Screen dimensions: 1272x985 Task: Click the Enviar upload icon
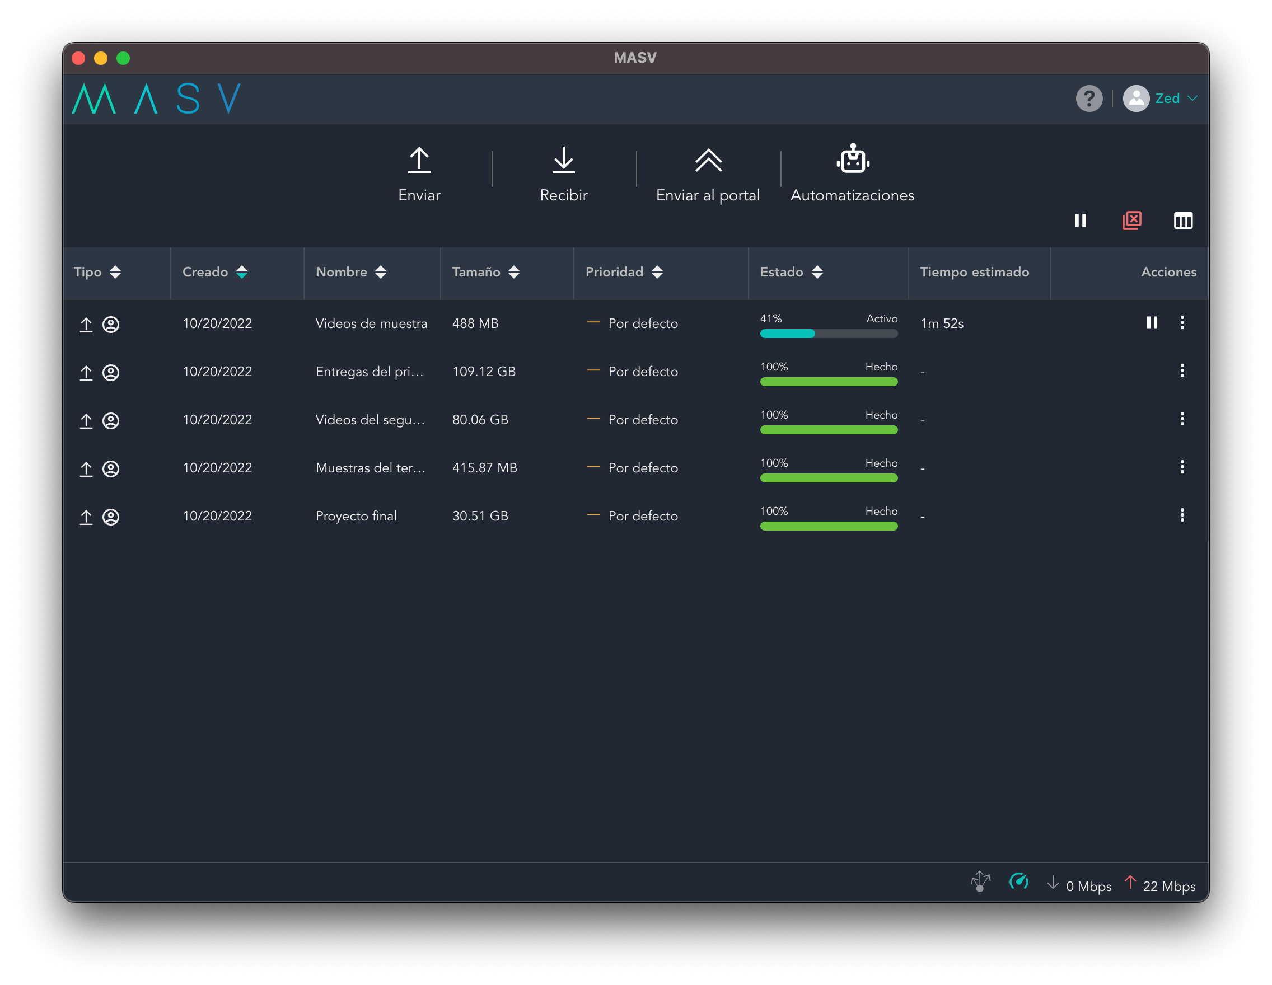point(419,161)
